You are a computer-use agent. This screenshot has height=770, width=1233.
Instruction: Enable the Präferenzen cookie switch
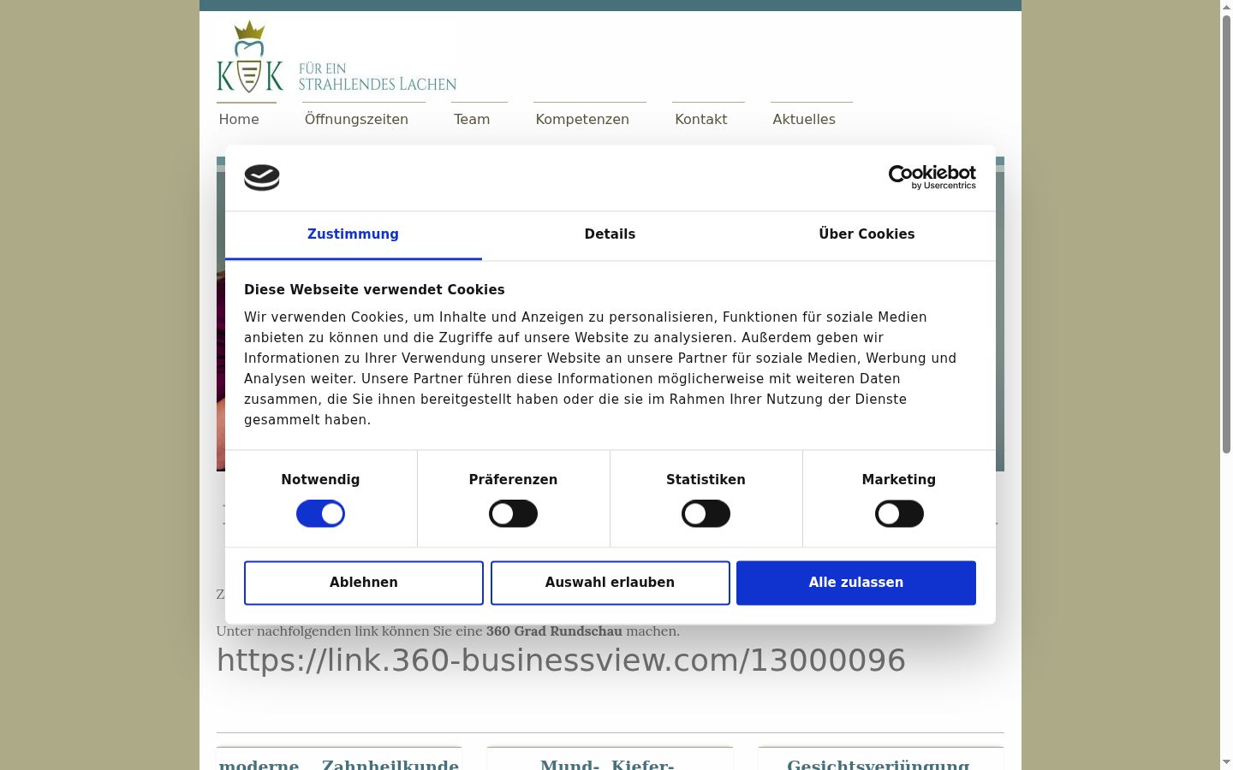(x=513, y=514)
